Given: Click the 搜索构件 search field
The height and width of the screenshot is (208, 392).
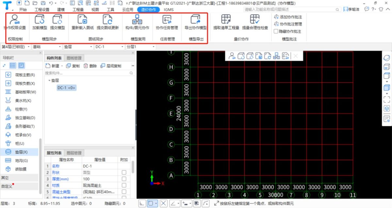Looking at the screenshot, I should coord(89,73).
